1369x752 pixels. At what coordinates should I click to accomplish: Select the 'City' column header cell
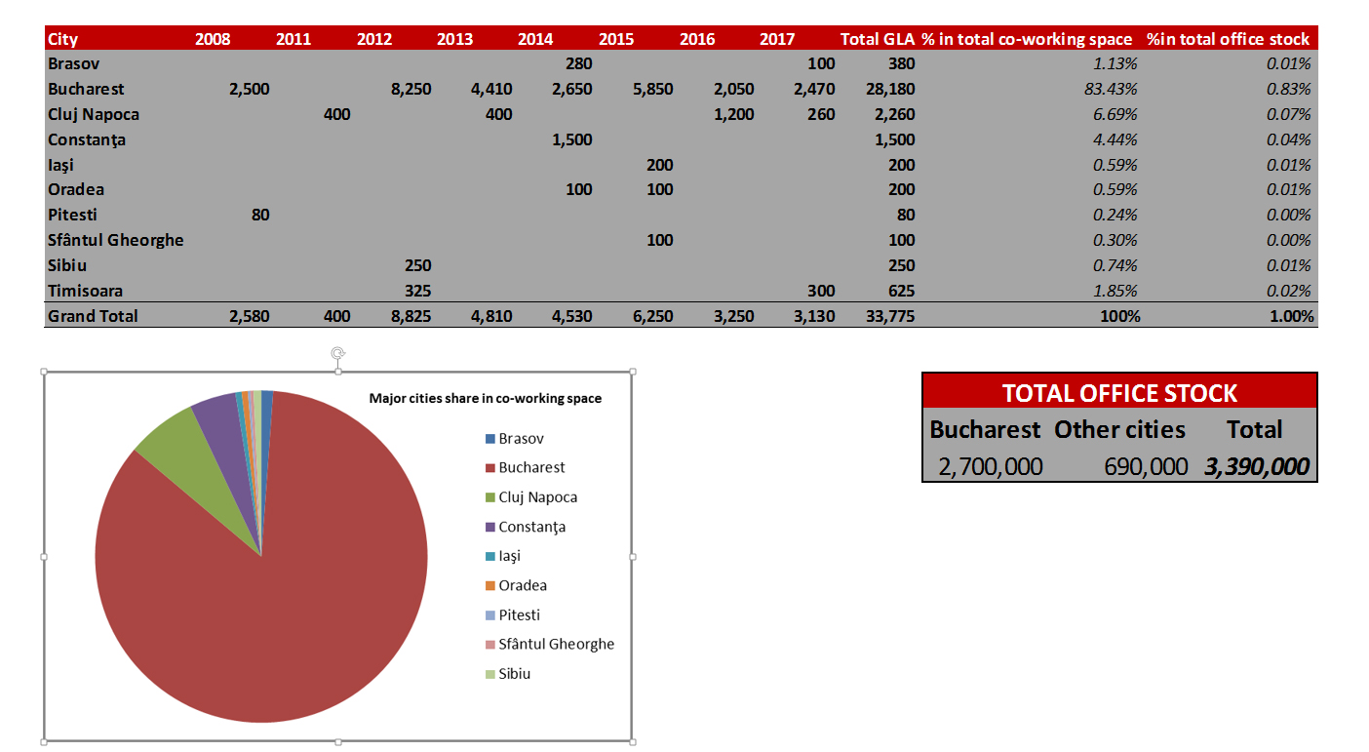click(63, 39)
